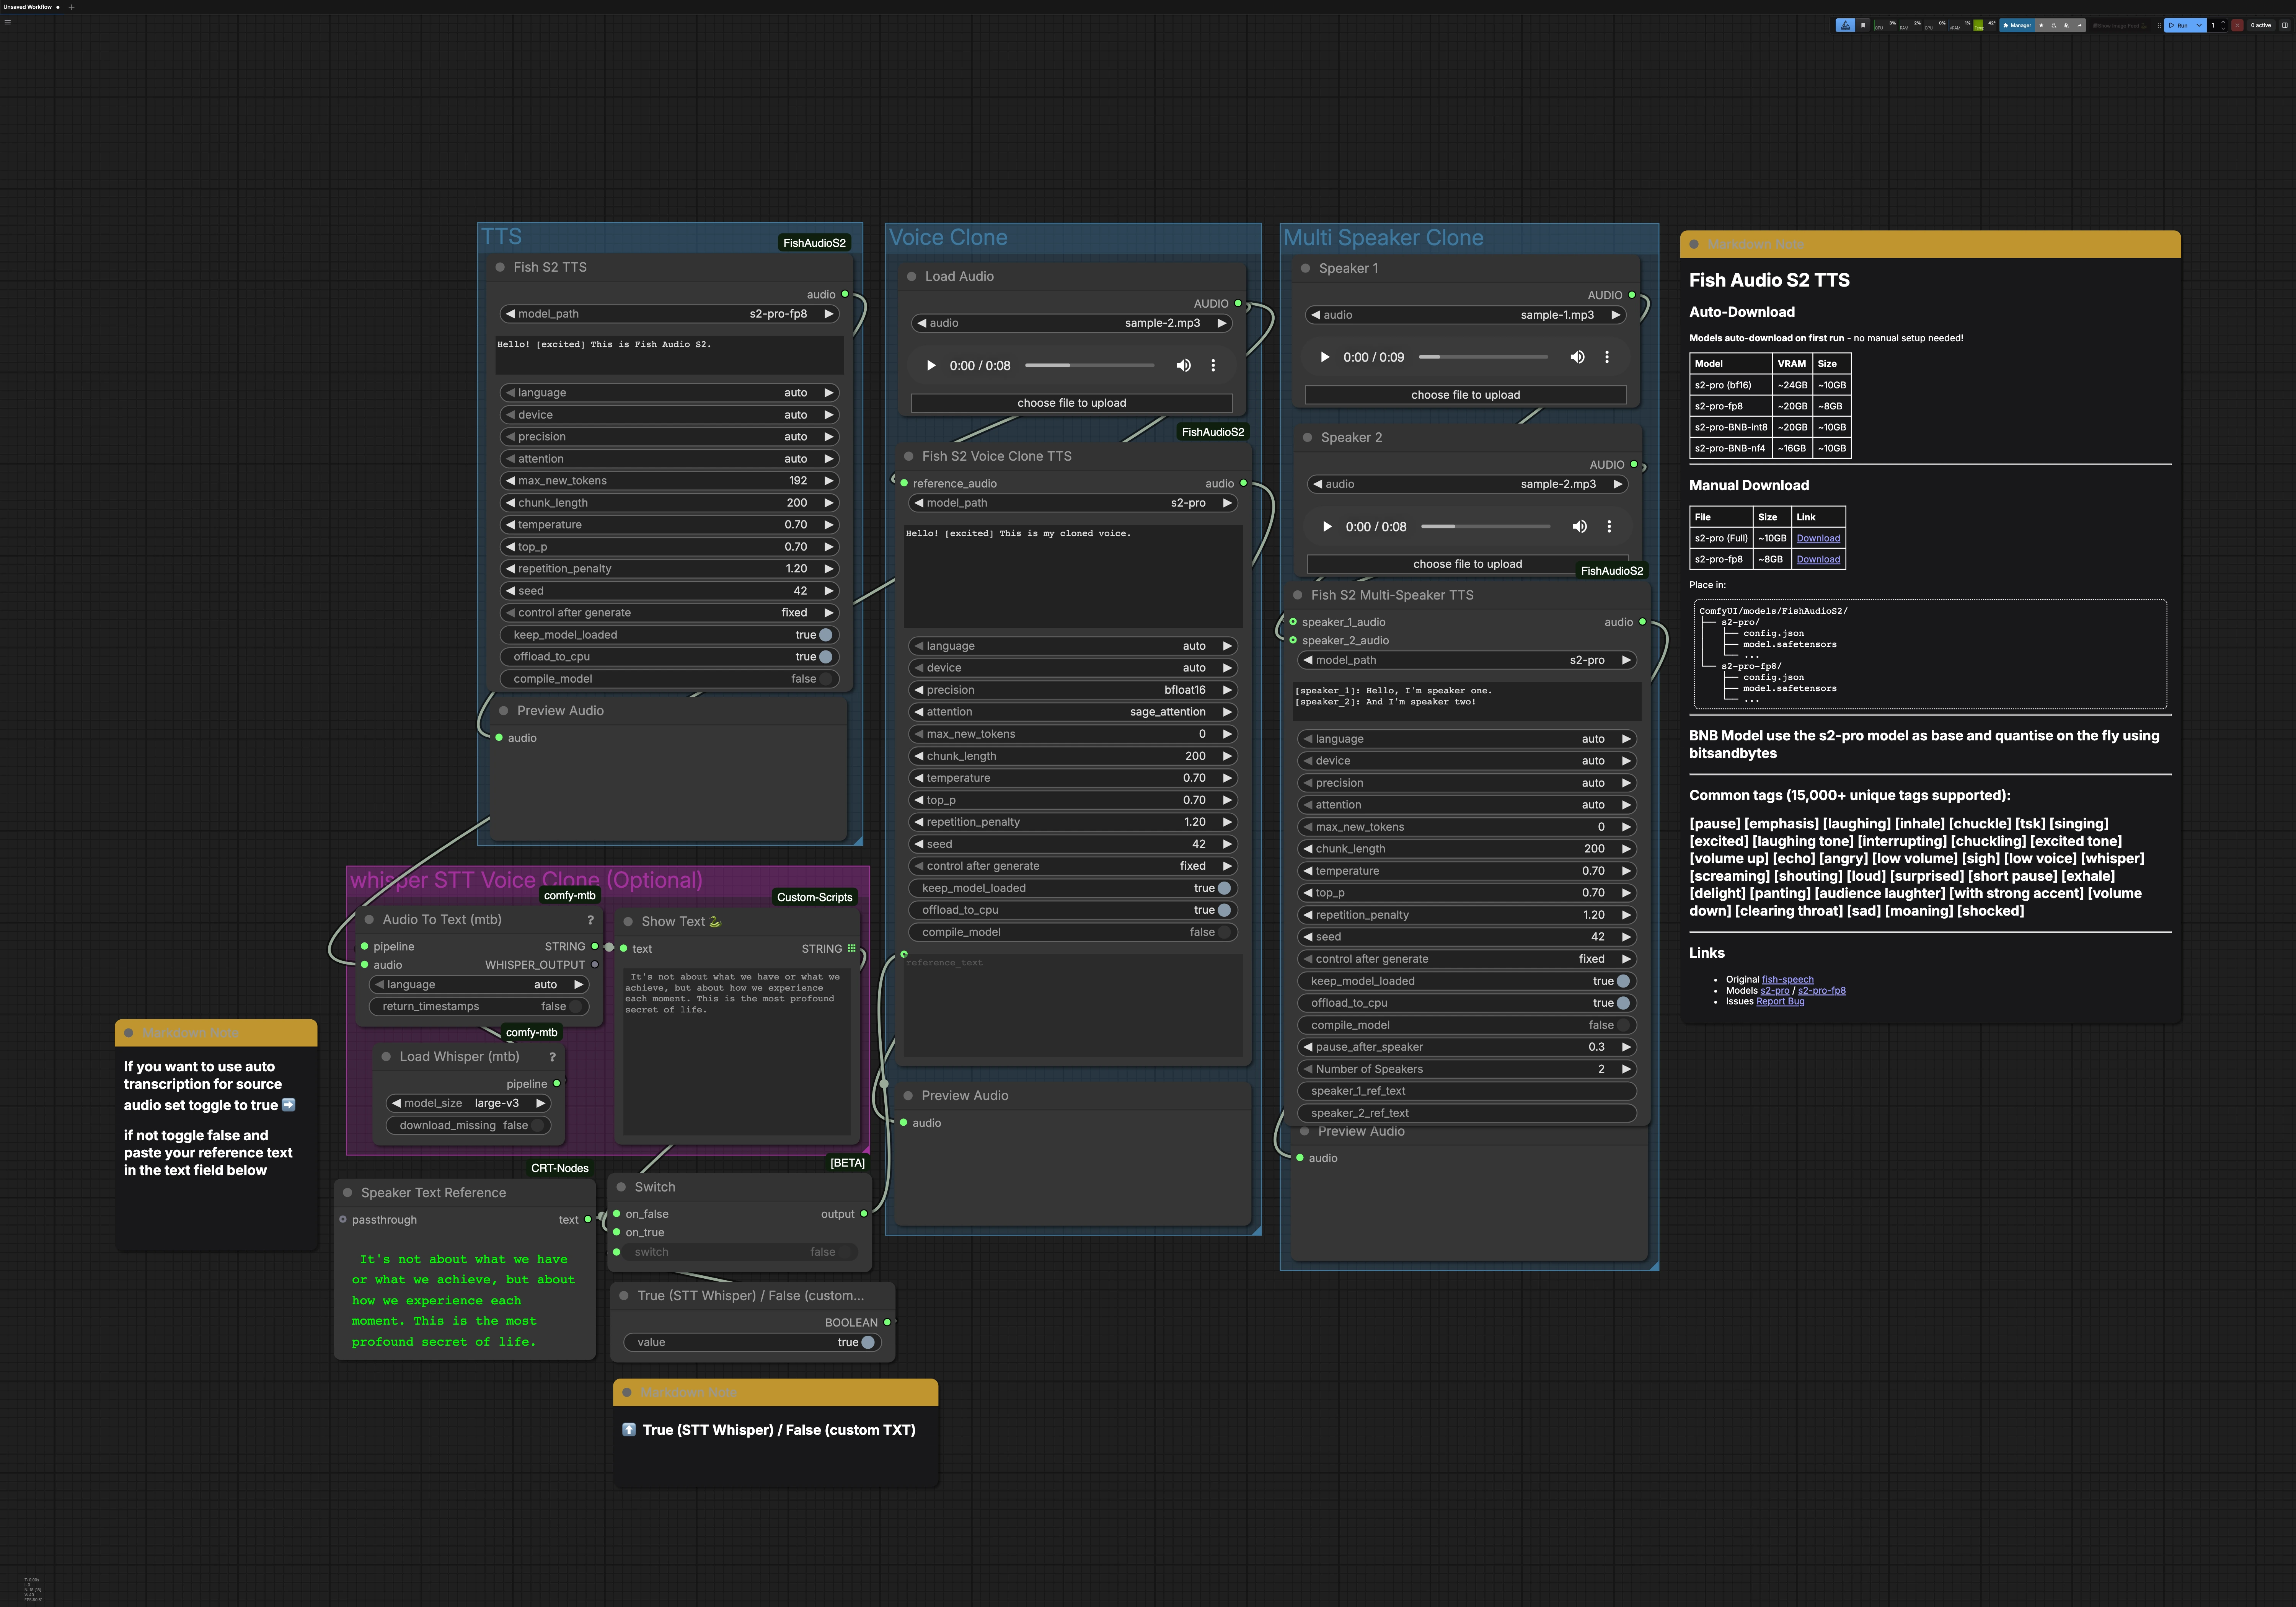Open the Manager panel

coord(2017,25)
